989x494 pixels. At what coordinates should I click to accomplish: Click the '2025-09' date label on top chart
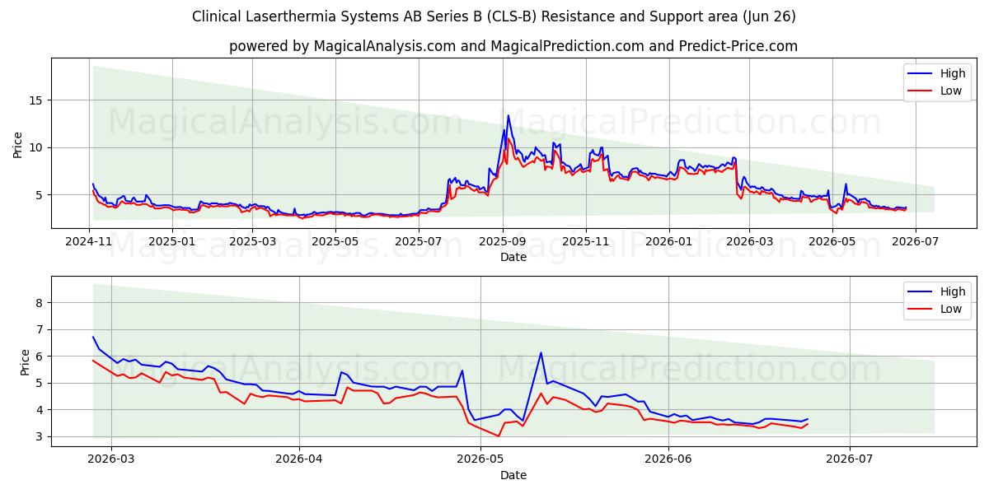coord(504,241)
